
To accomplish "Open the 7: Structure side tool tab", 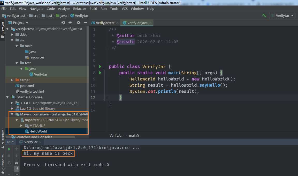I will pyautogui.click(x=3, y=139).
